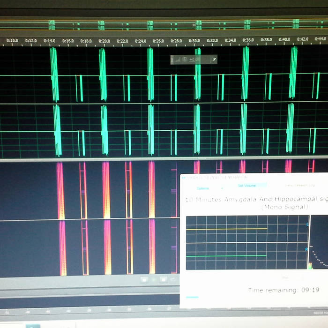Click the R channel label on graph
The height and width of the screenshot is (328, 328).
pyautogui.click(x=307, y=249)
